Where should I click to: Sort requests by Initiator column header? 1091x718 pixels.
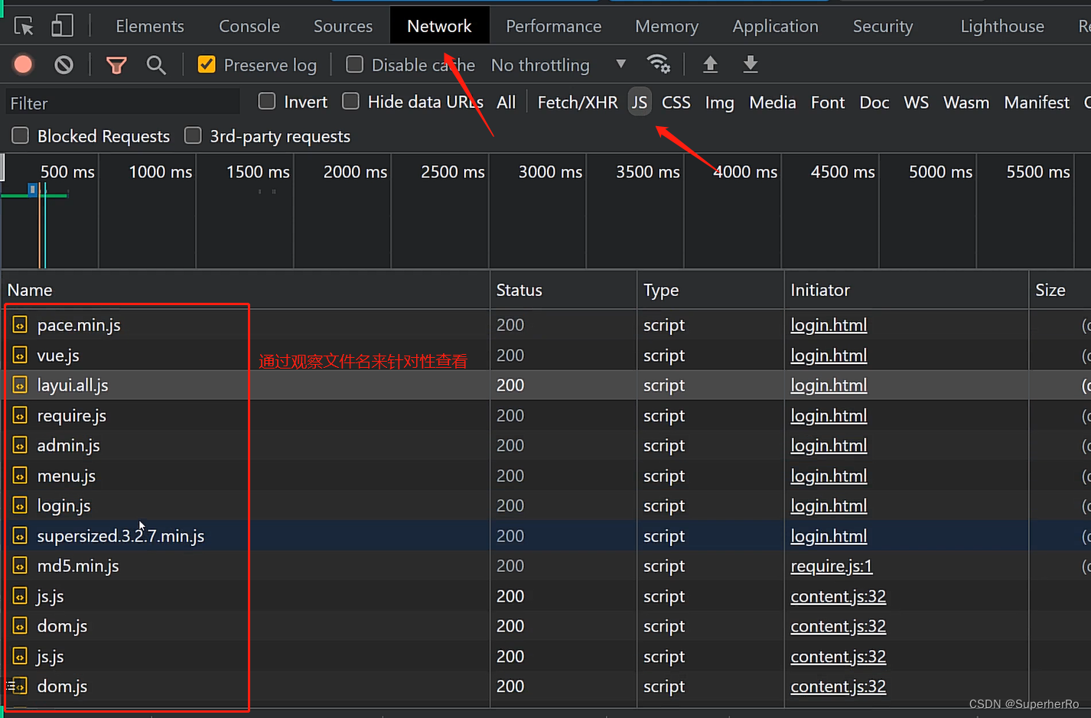coord(907,290)
